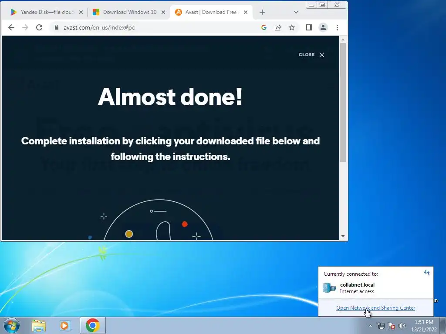Image resolution: width=446 pixels, height=334 pixels.
Task: Share this page via share icon
Action: [278, 27]
